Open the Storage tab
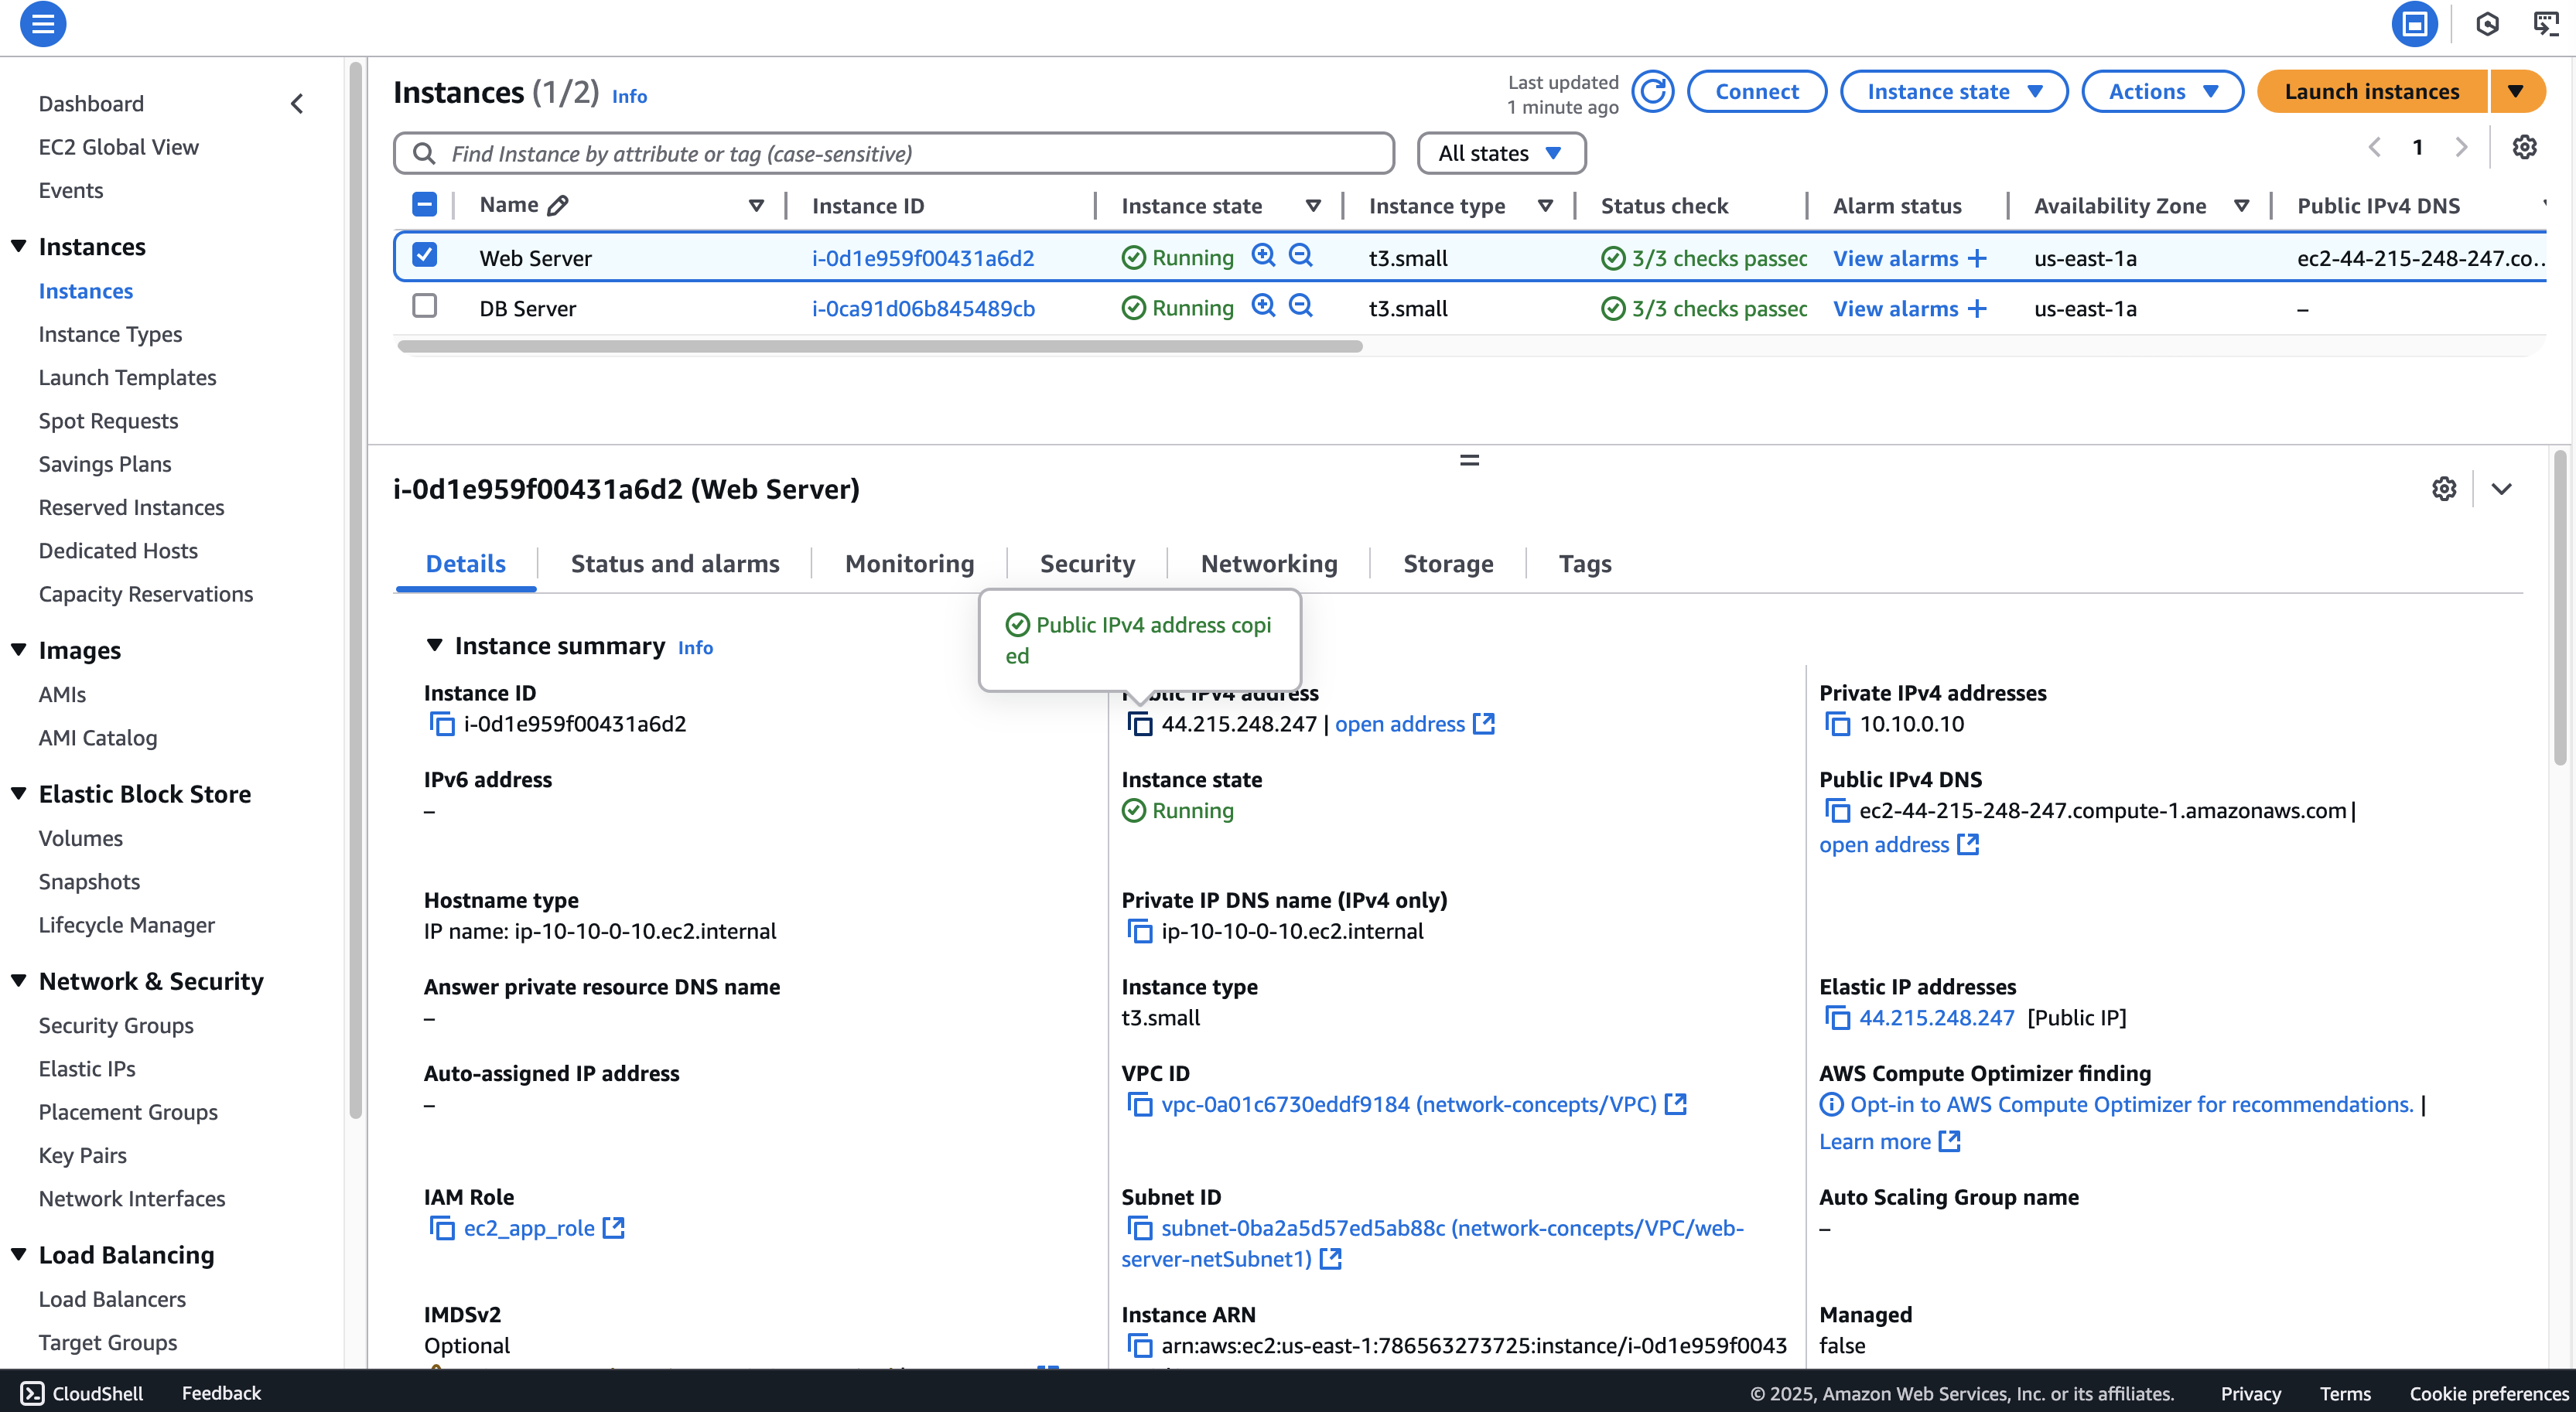The image size is (2576, 1412). pyautogui.click(x=1448, y=564)
